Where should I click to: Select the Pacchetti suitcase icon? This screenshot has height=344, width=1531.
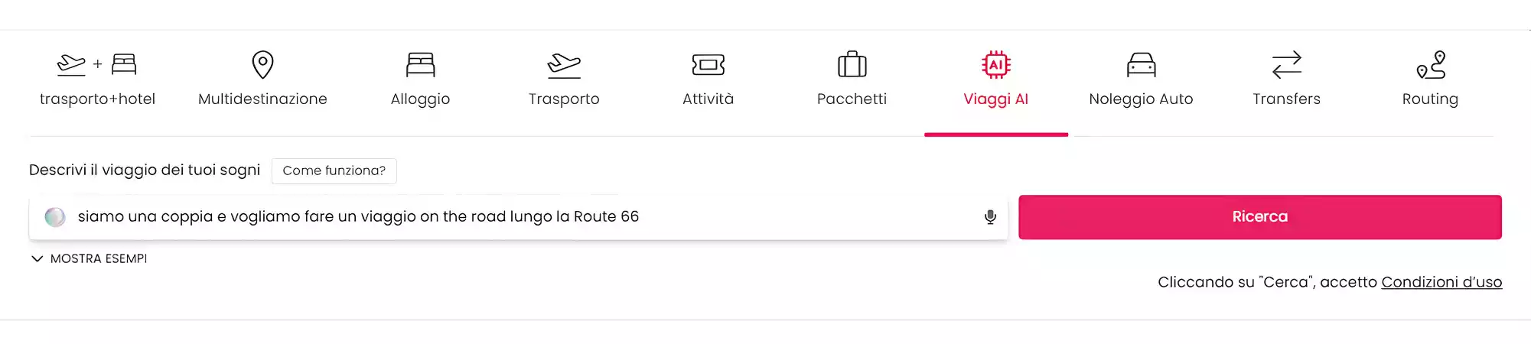pyautogui.click(x=852, y=65)
